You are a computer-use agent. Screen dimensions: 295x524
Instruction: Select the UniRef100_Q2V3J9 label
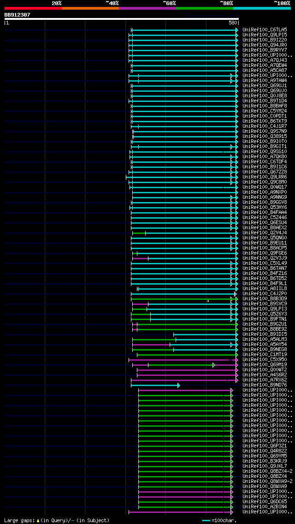[265, 258]
